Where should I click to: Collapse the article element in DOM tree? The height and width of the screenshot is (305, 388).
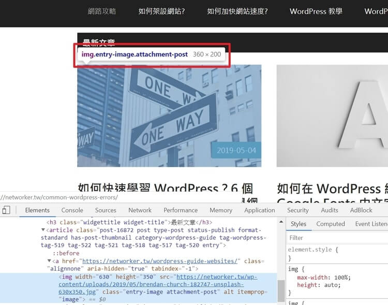pos(43,230)
